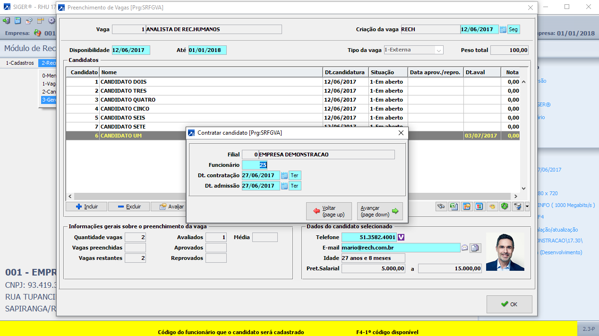The image size is (599, 336).
Task: Click the purple V button beside Telefone
Action: pyautogui.click(x=402, y=237)
